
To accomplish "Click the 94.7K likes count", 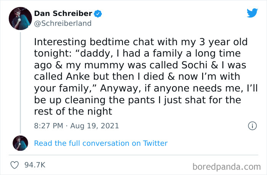I will tap(35, 165).
